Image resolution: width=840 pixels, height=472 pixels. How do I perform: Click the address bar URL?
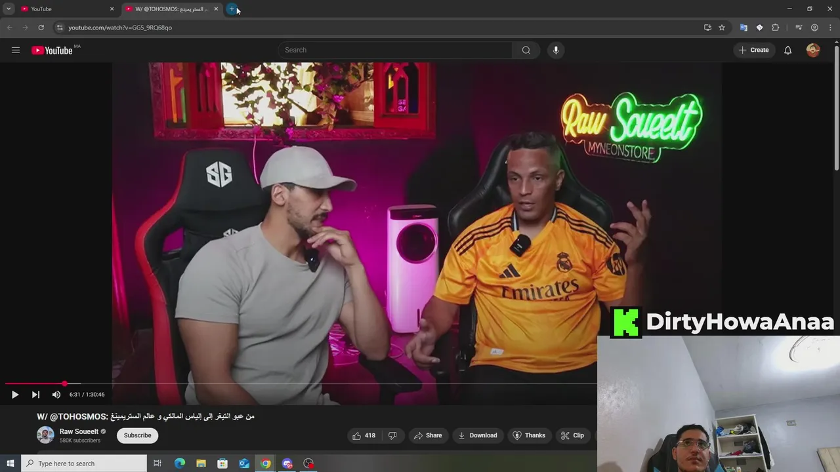[x=120, y=28]
